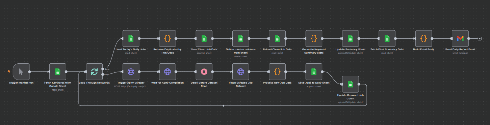Open the Update Summary Sheet node
The image size is (490, 125).
tap(350, 38)
